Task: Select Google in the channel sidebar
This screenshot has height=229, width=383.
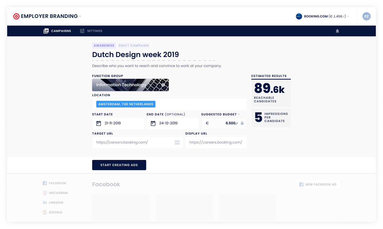Action: click(52, 212)
